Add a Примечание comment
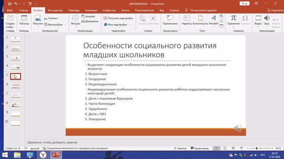The width and height of the screenshot is (284, 159). click(x=170, y=20)
